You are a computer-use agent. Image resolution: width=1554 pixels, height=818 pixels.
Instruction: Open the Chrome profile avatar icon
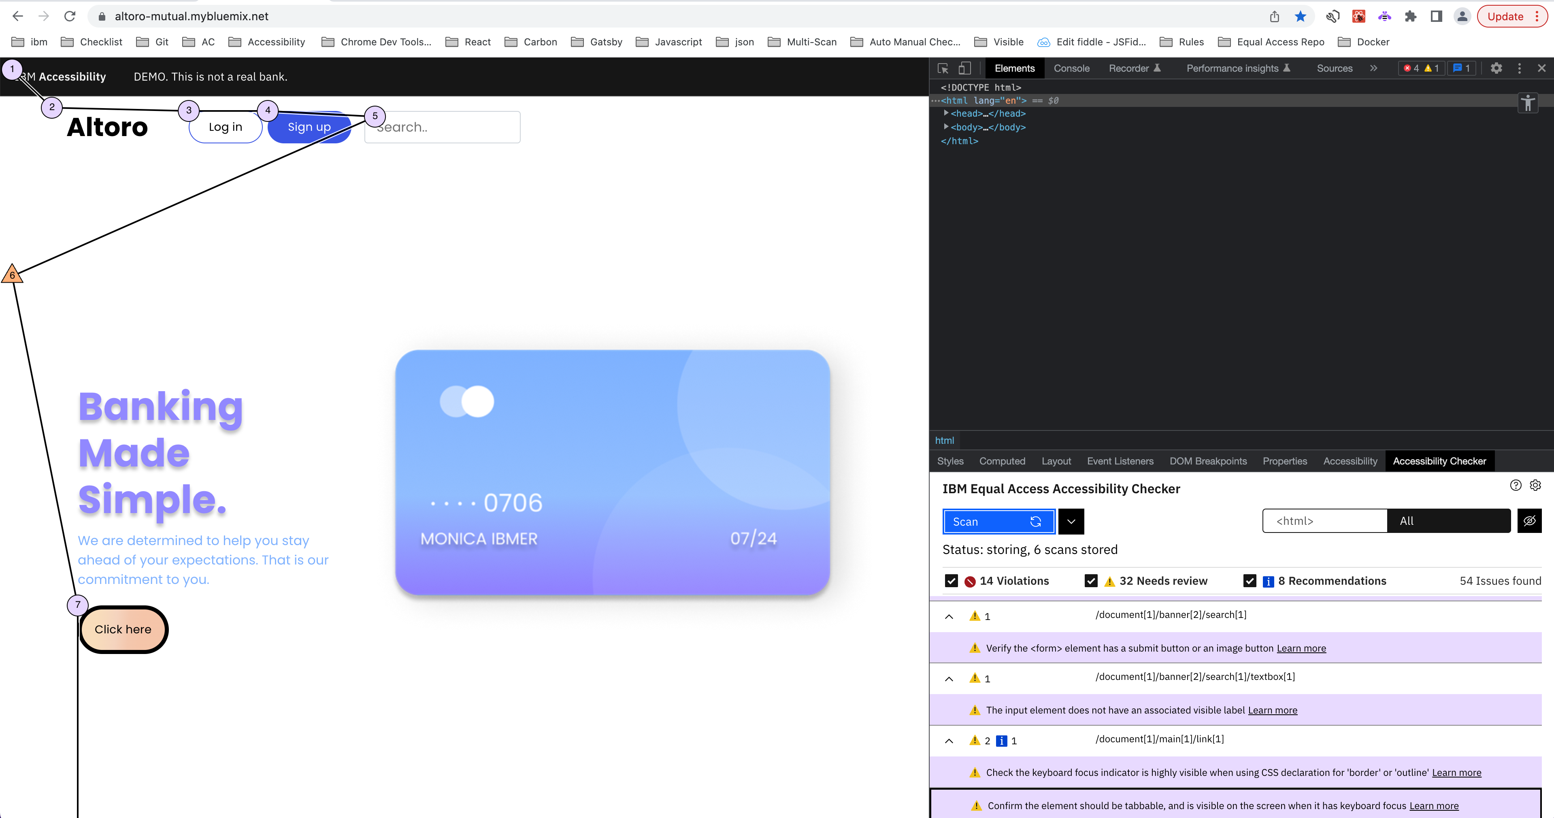point(1462,16)
